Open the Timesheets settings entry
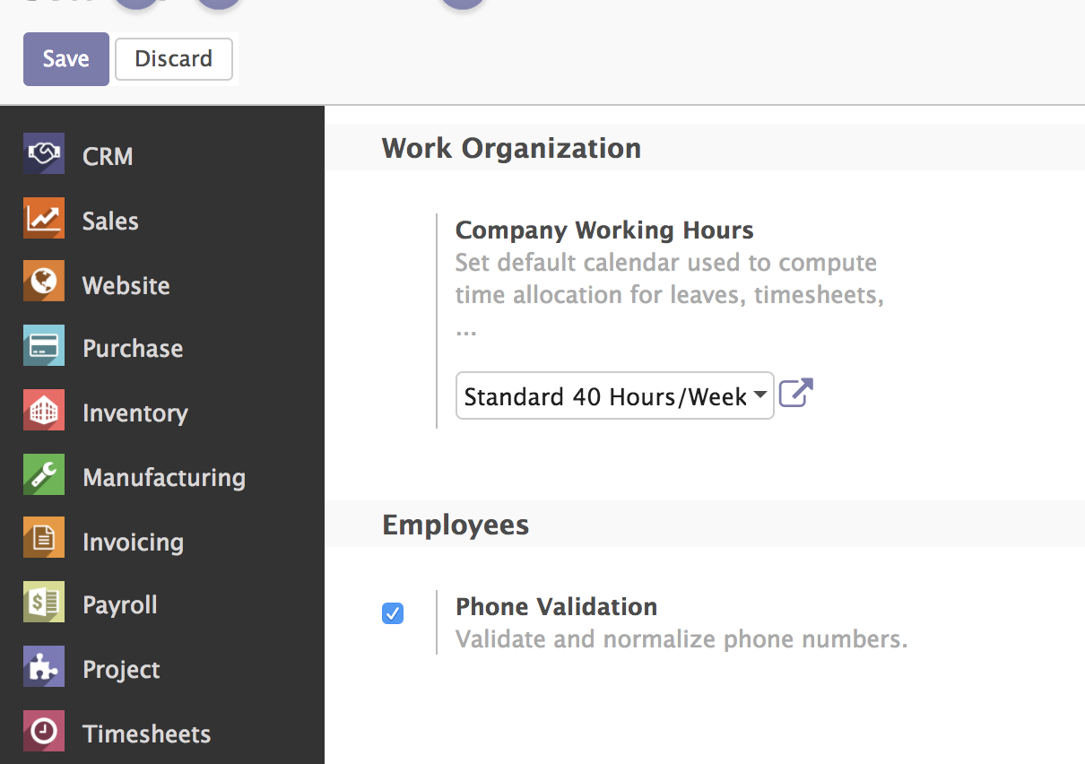Viewport: 1085px width, 764px height. 147,734
